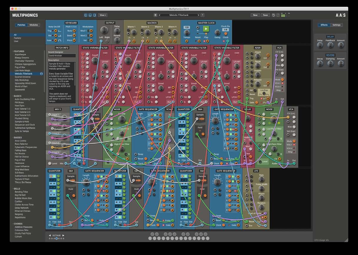Click the Output module Left input jack
358x255 pixels.
(x=101, y=41)
